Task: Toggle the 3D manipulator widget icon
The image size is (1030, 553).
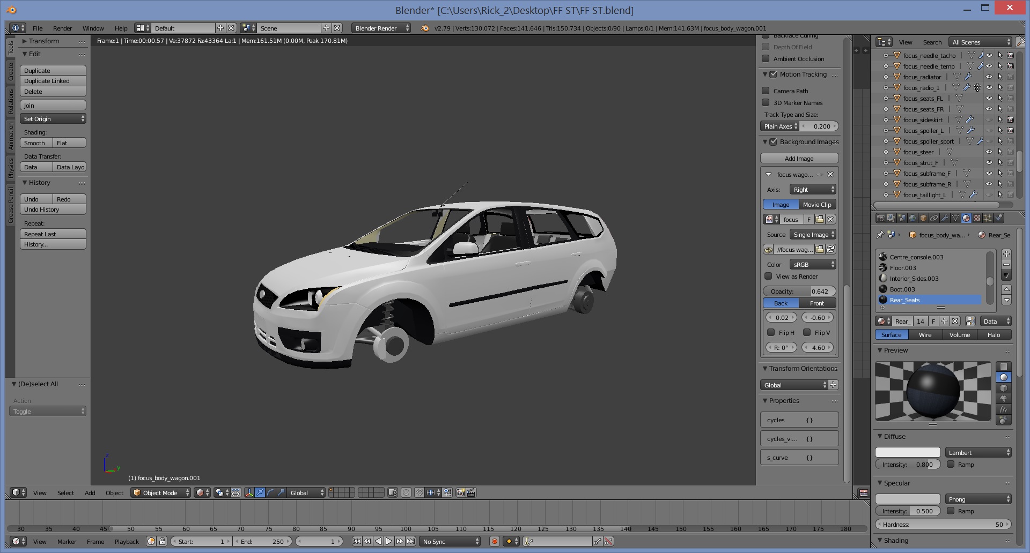Action: (249, 493)
